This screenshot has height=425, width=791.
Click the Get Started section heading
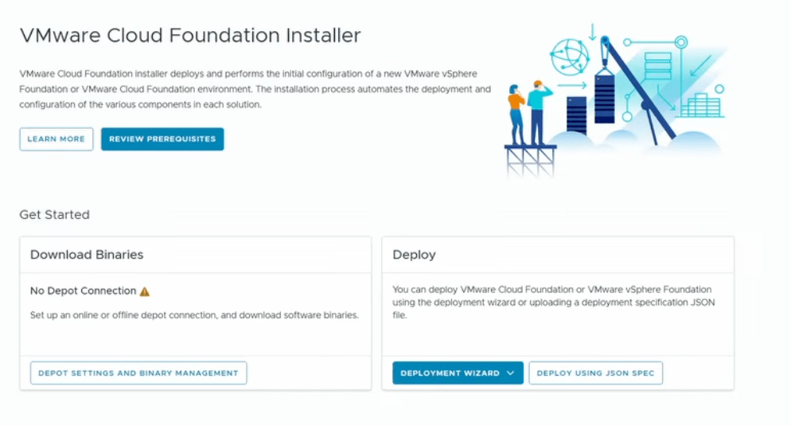point(54,215)
